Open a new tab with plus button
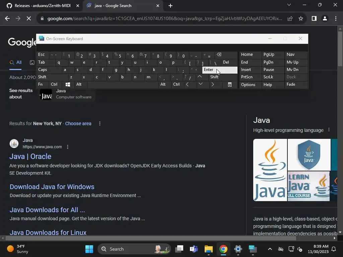 pyautogui.click(x=170, y=6)
